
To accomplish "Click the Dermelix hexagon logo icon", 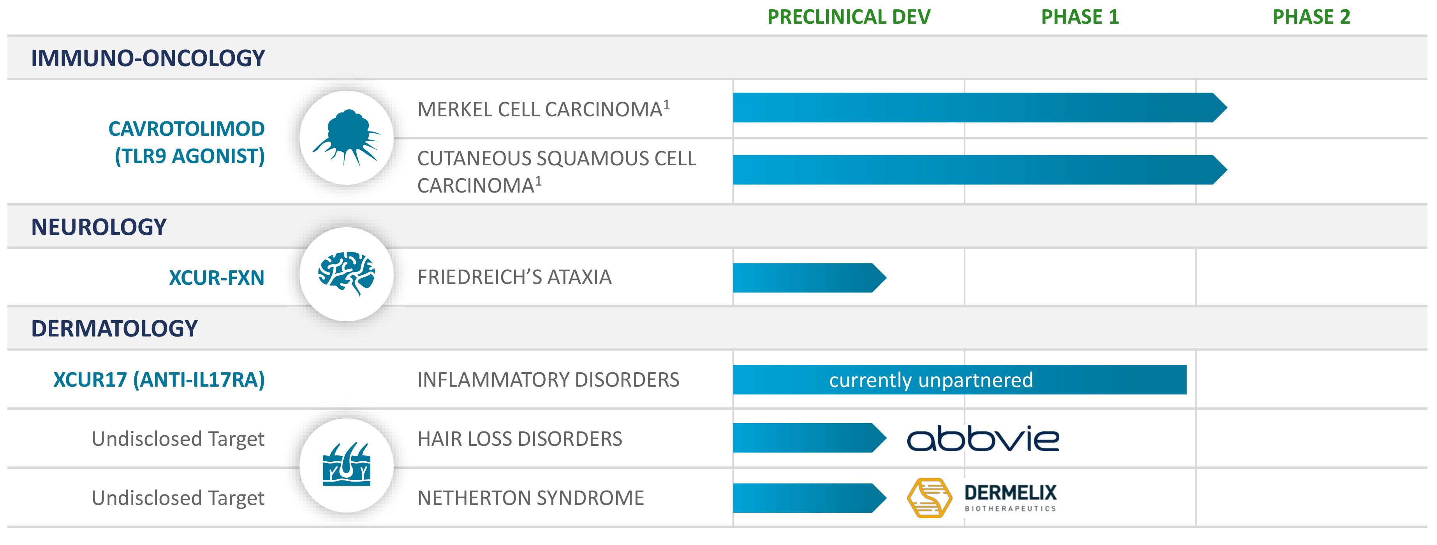I will coord(929,498).
